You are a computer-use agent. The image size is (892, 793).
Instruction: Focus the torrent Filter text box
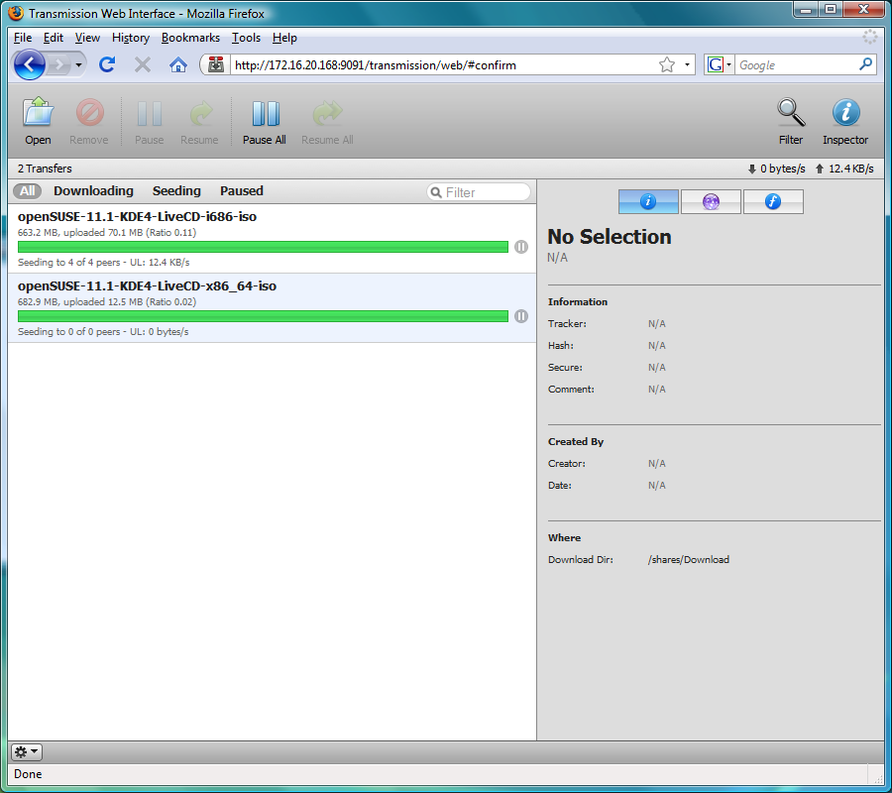pyautogui.click(x=479, y=192)
